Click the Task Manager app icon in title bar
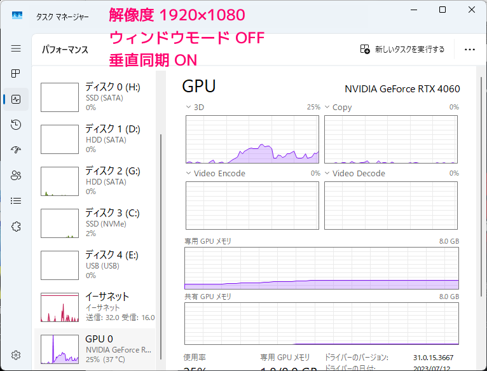This screenshot has height=371, width=487. [17, 15]
